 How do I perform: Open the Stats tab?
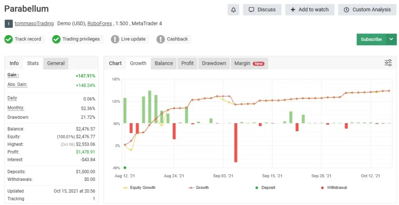click(33, 63)
